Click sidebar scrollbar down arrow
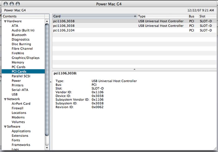 pos(47,148)
